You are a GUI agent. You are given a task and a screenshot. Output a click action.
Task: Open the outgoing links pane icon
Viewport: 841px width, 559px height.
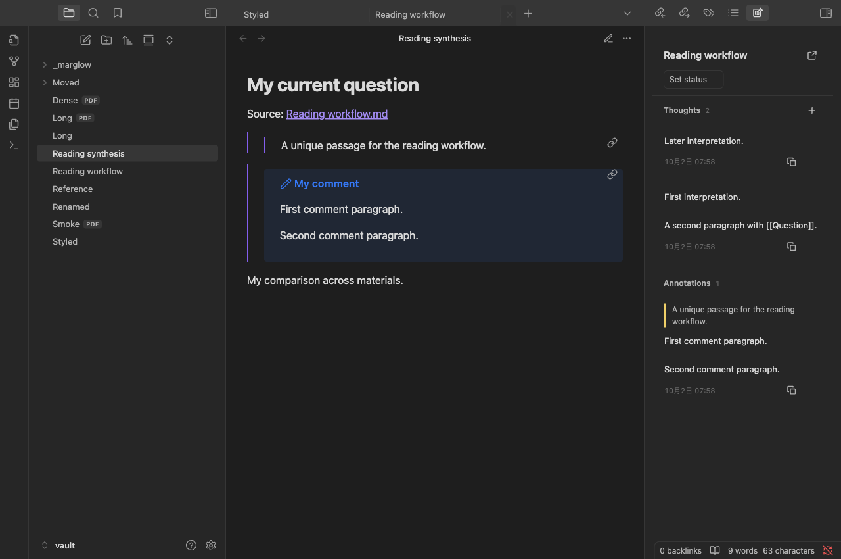684,12
